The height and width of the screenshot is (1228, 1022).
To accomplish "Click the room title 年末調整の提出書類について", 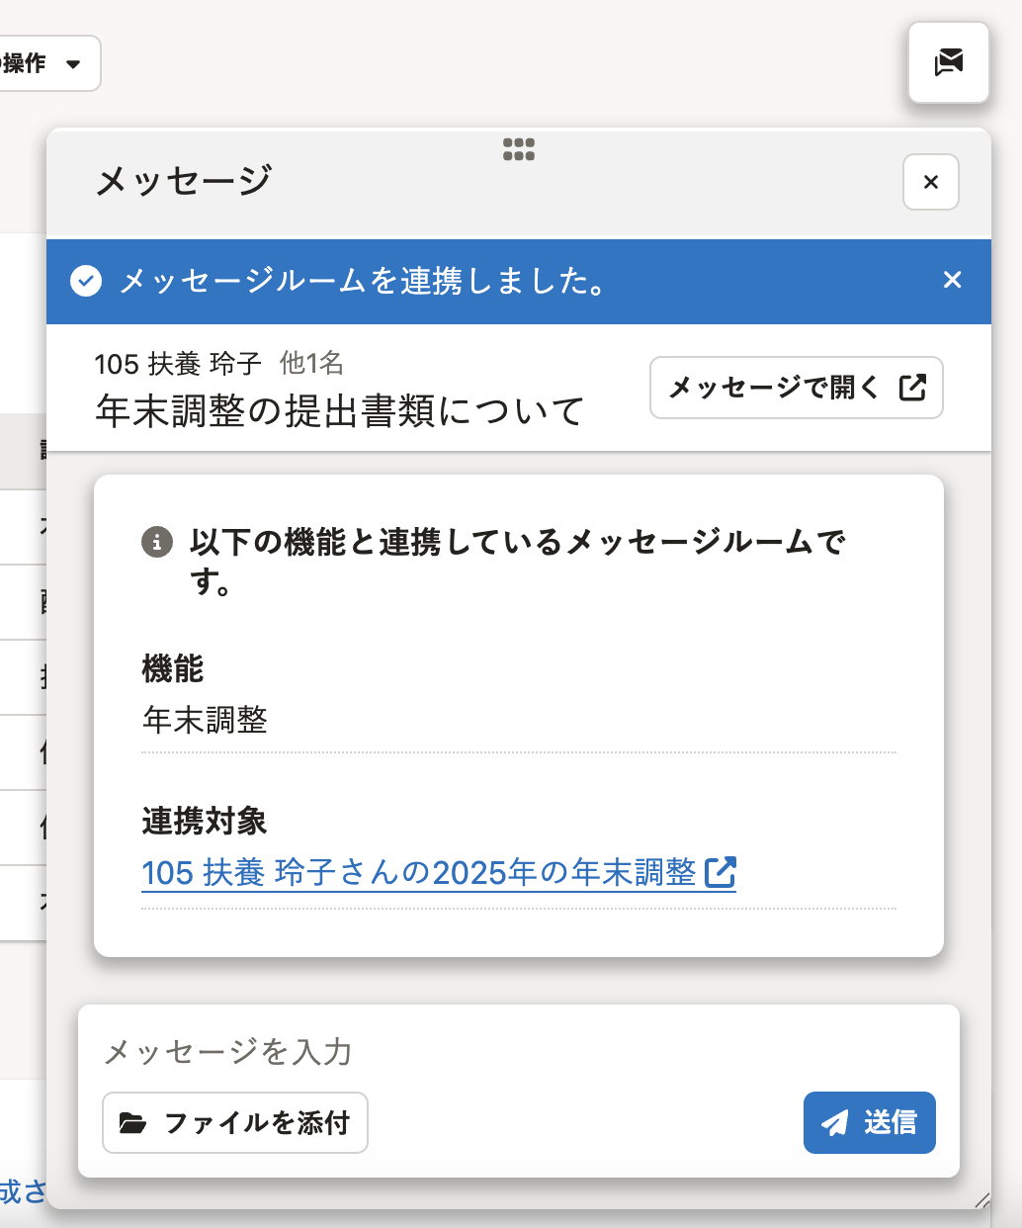I will point(340,410).
